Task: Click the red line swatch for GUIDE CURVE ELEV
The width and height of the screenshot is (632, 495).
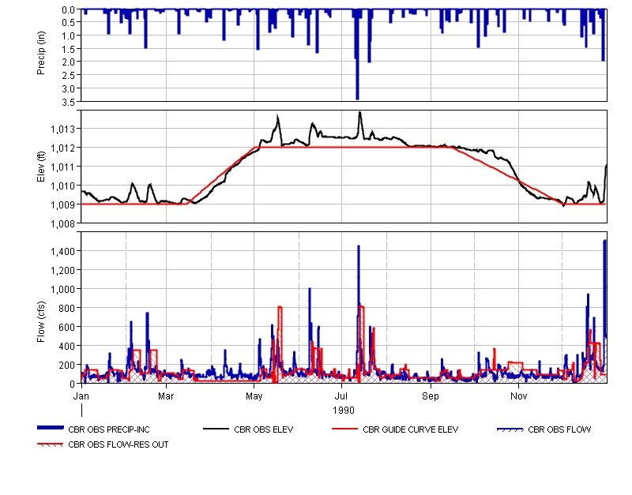Action: click(344, 429)
